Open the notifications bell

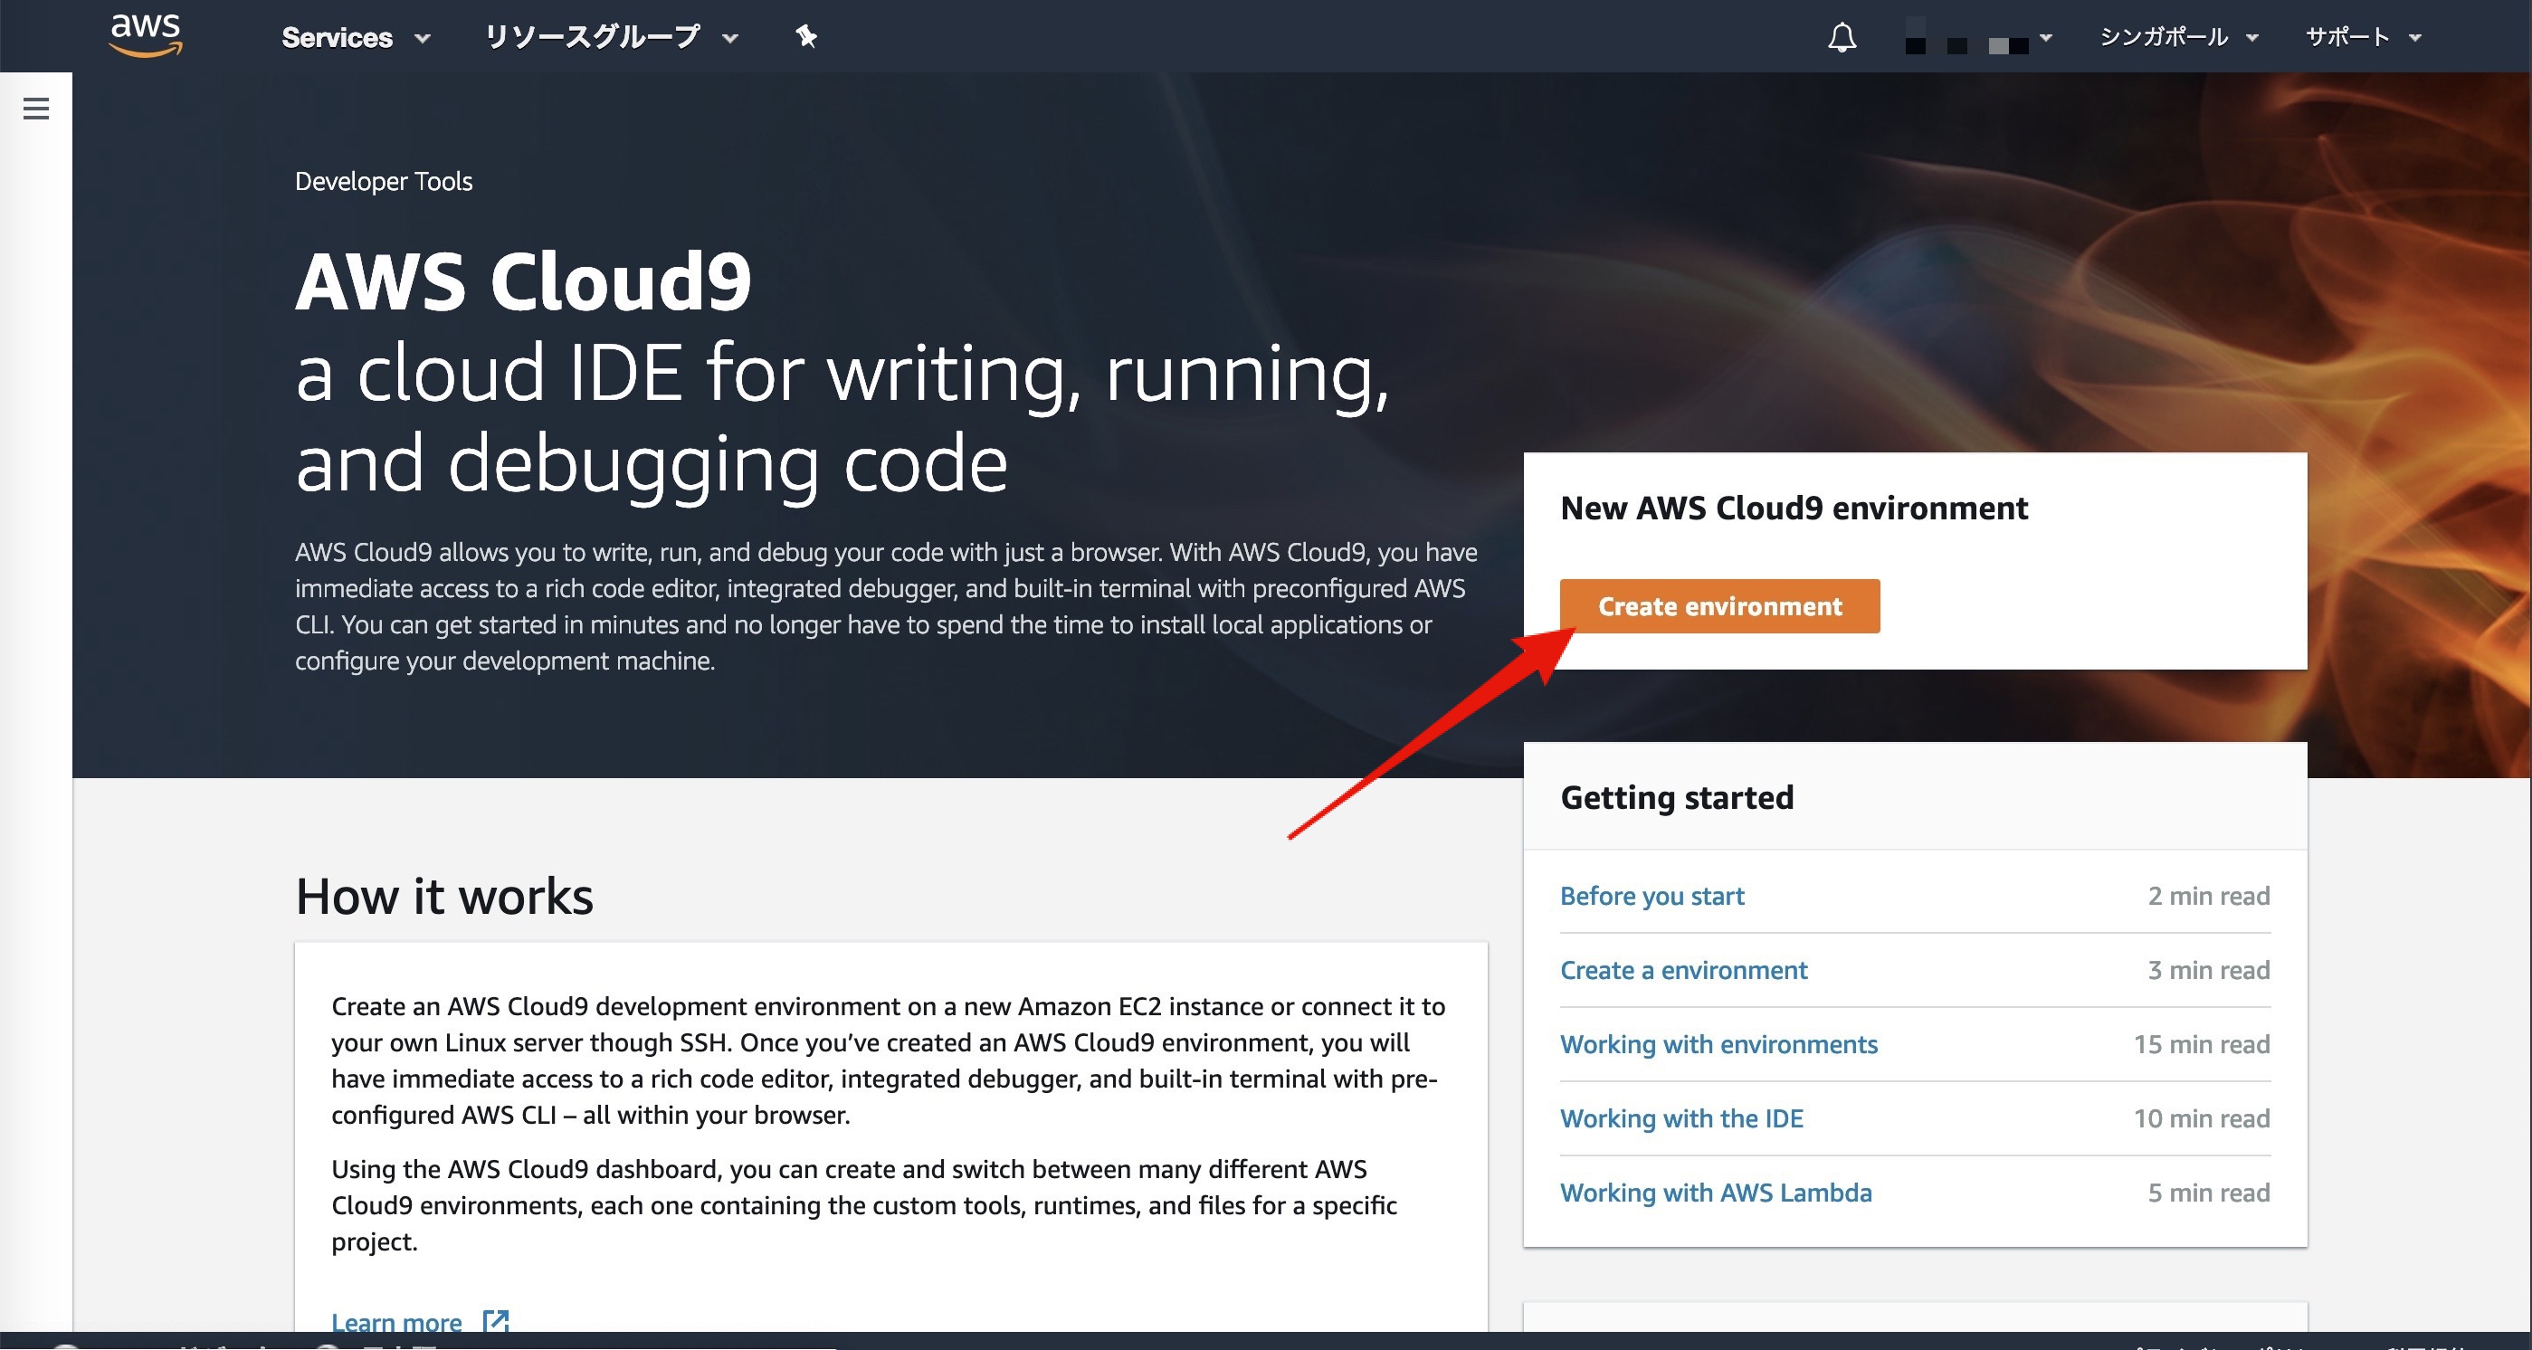[1842, 37]
